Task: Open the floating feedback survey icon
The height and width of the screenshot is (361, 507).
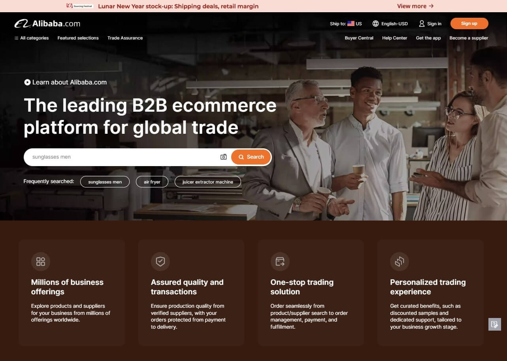Action: (494, 324)
